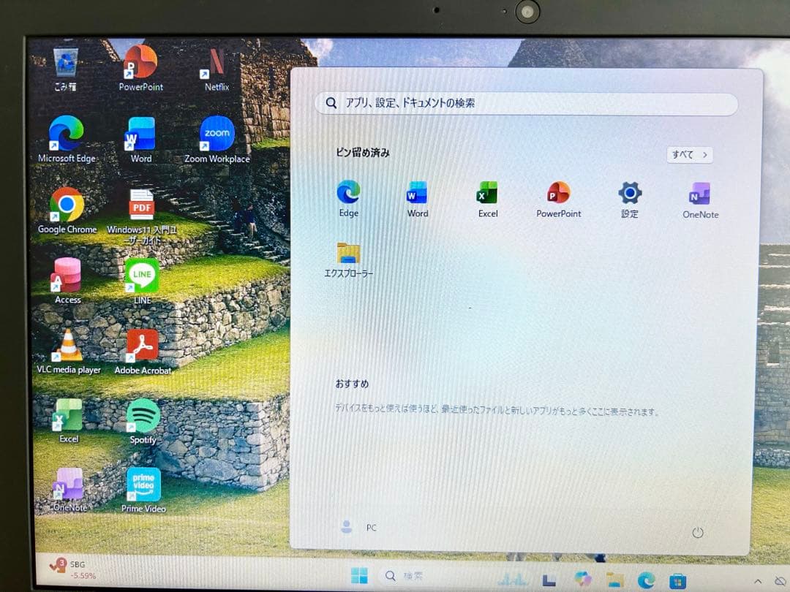Click the search input field in the Start menu
This screenshot has width=790, height=592.
click(x=525, y=104)
